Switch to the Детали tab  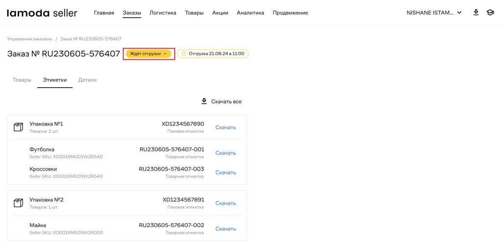tap(87, 80)
